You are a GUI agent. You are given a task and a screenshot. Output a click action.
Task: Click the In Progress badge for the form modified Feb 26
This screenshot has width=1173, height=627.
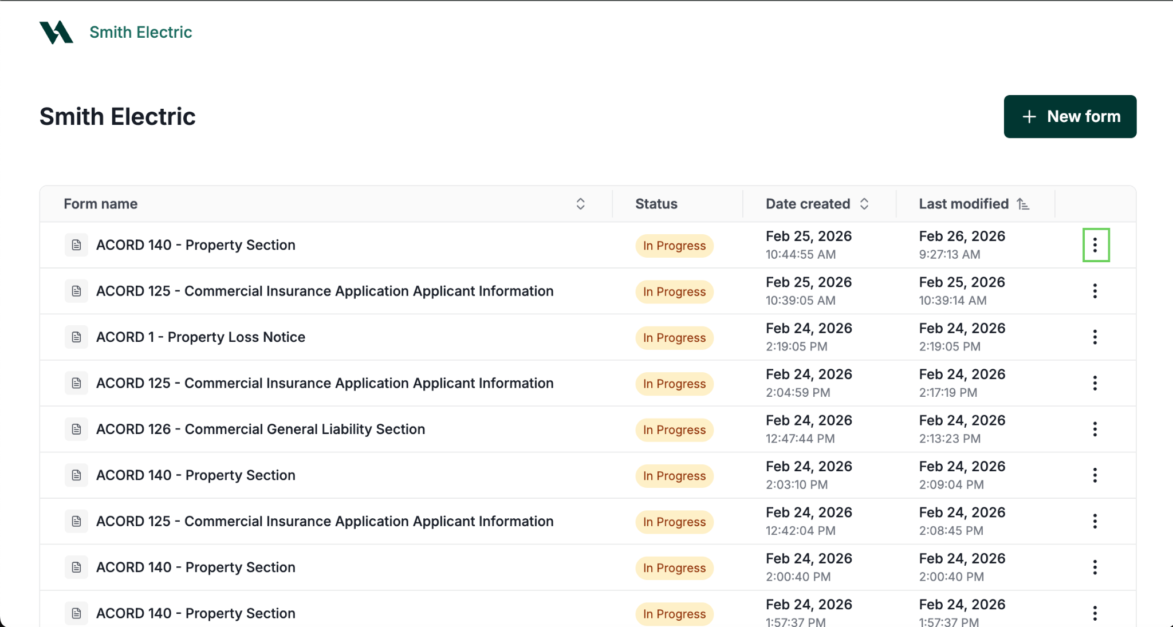pos(674,246)
